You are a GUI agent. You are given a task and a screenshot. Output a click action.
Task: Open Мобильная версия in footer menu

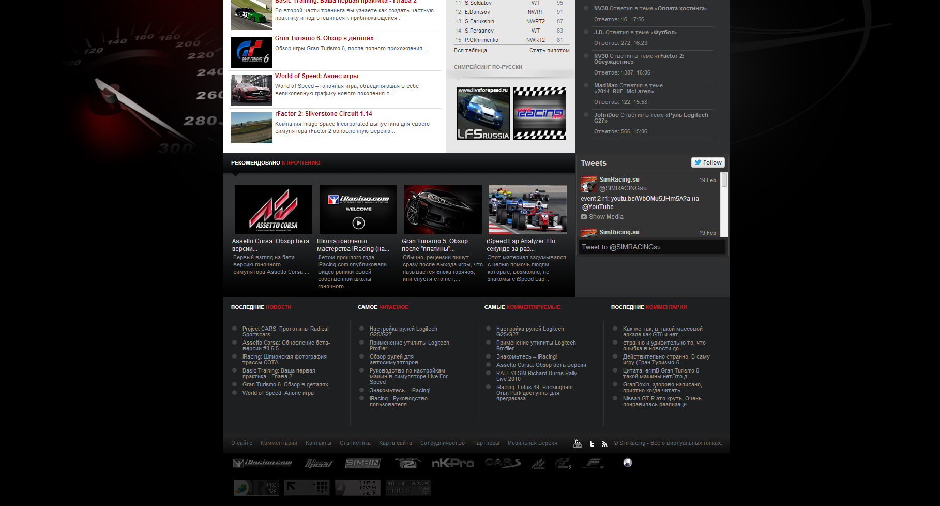point(532,443)
